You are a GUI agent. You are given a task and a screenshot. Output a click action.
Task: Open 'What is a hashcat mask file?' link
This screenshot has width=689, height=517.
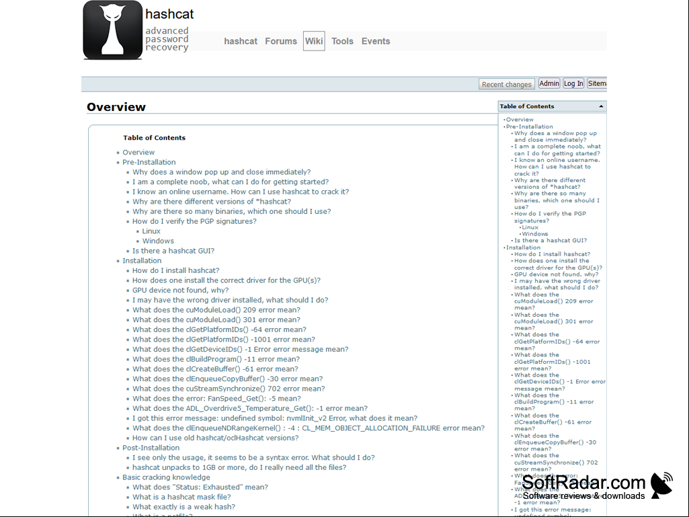(x=181, y=498)
